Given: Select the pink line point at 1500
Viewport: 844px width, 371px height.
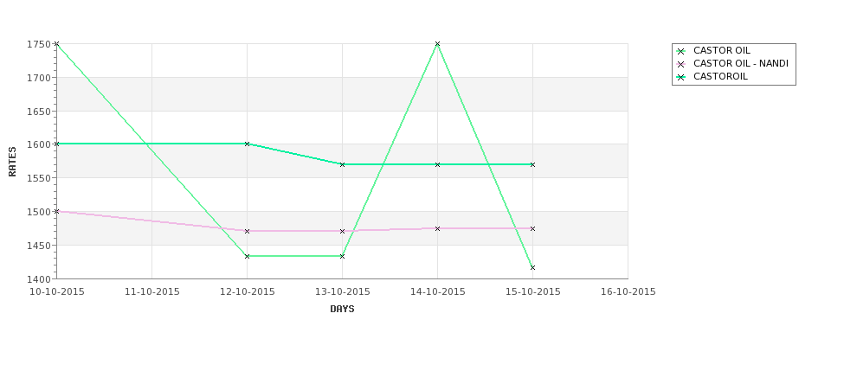Looking at the screenshot, I should (x=56, y=212).
